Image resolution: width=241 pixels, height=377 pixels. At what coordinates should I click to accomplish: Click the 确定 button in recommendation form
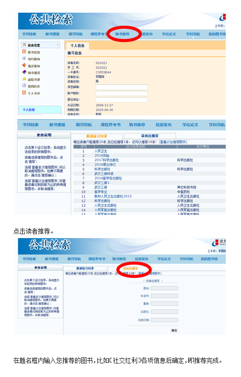(174, 331)
